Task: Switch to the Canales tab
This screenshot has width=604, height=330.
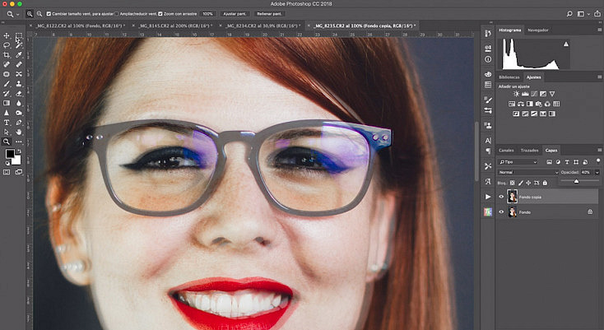Action: [x=506, y=150]
